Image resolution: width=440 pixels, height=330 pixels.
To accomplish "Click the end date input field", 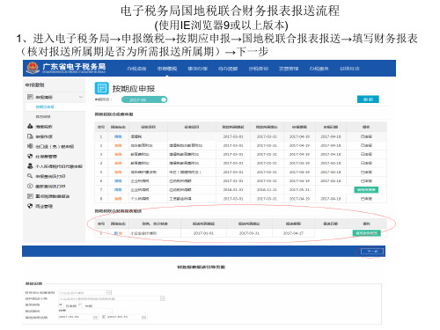I will 127,317.
